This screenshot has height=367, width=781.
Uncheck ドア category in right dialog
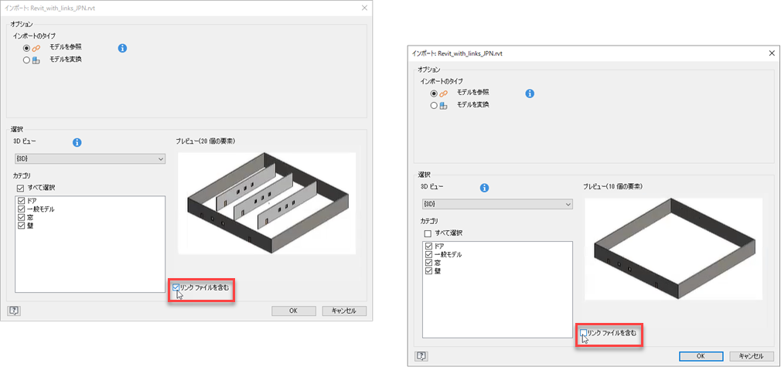[x=428, y=246]
